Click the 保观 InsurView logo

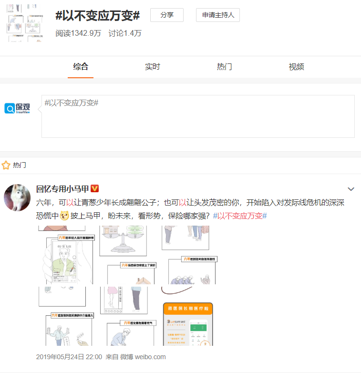pyautogui.click(x=17, y=109)
